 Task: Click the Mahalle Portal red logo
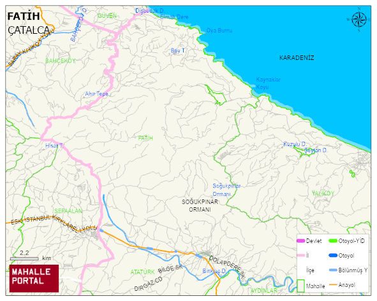34,279
